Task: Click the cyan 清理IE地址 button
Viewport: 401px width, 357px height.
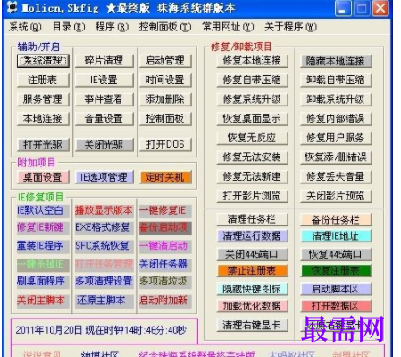Action: (336, 236)
